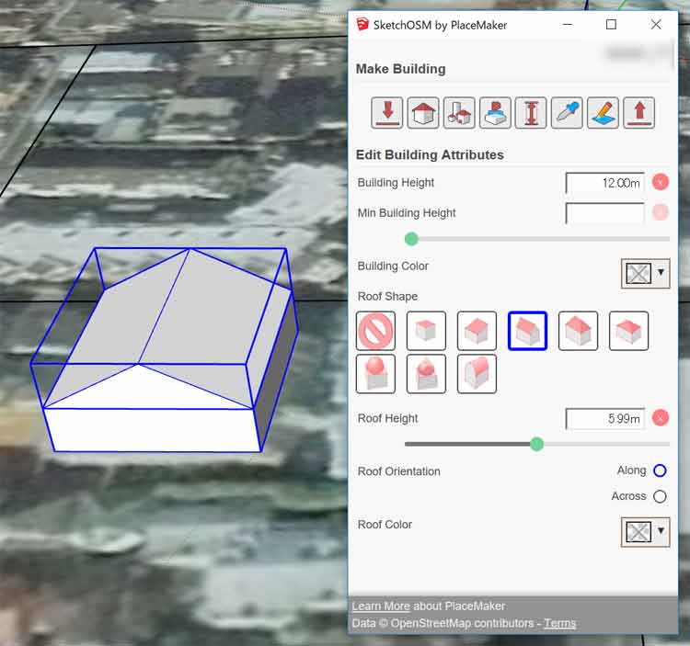Click the Roof Orientation label
Viewport: 690px width, 646px height.
click(399, 471)
